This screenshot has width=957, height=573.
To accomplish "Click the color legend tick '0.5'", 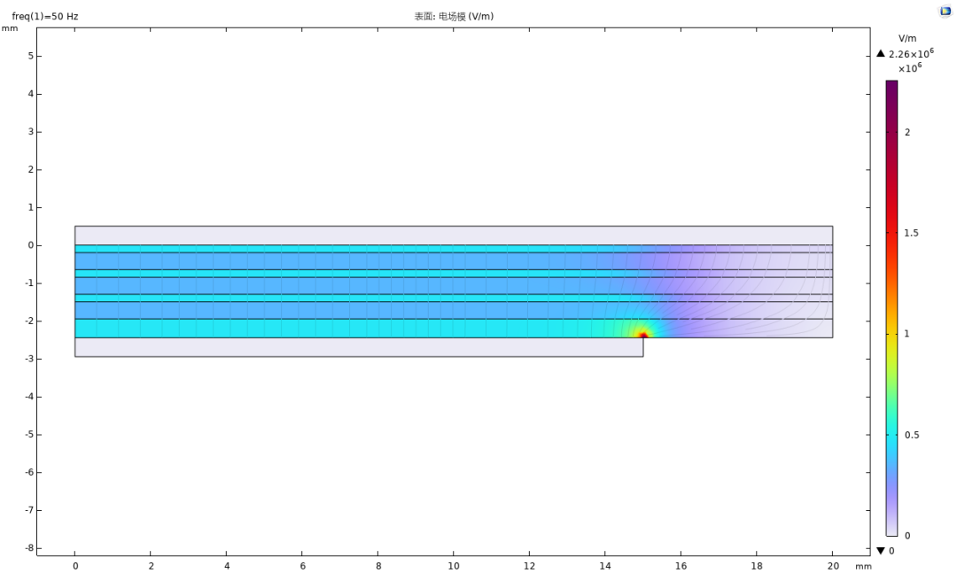I will coord(912,435).
